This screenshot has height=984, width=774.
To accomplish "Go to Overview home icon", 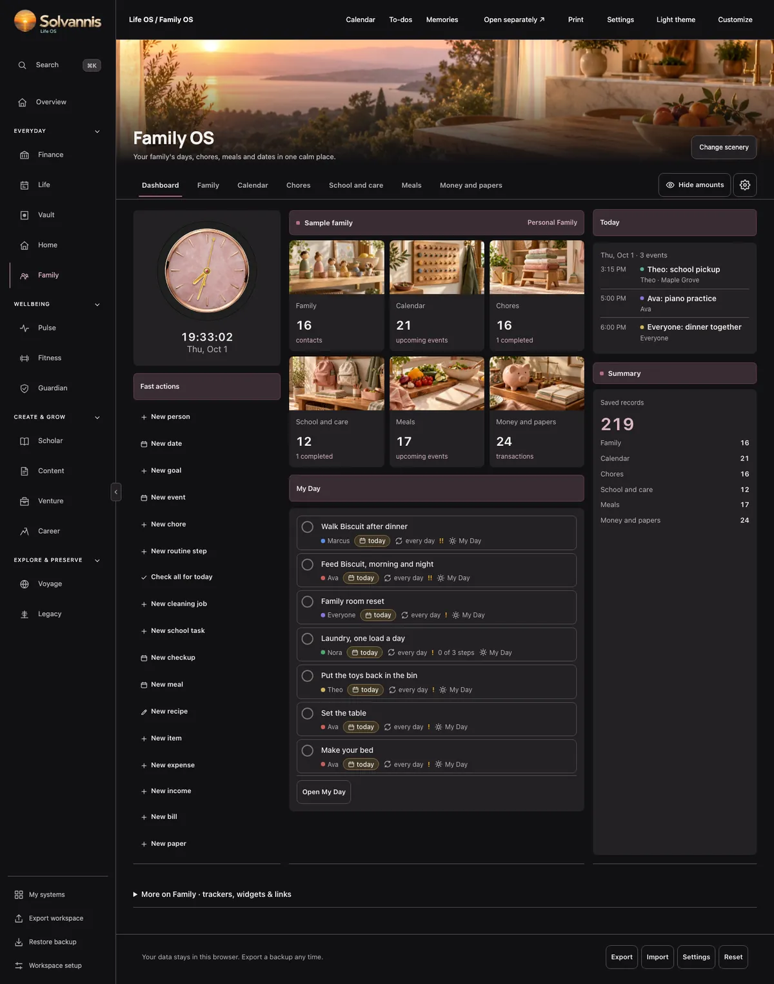I will coord(23,102).
